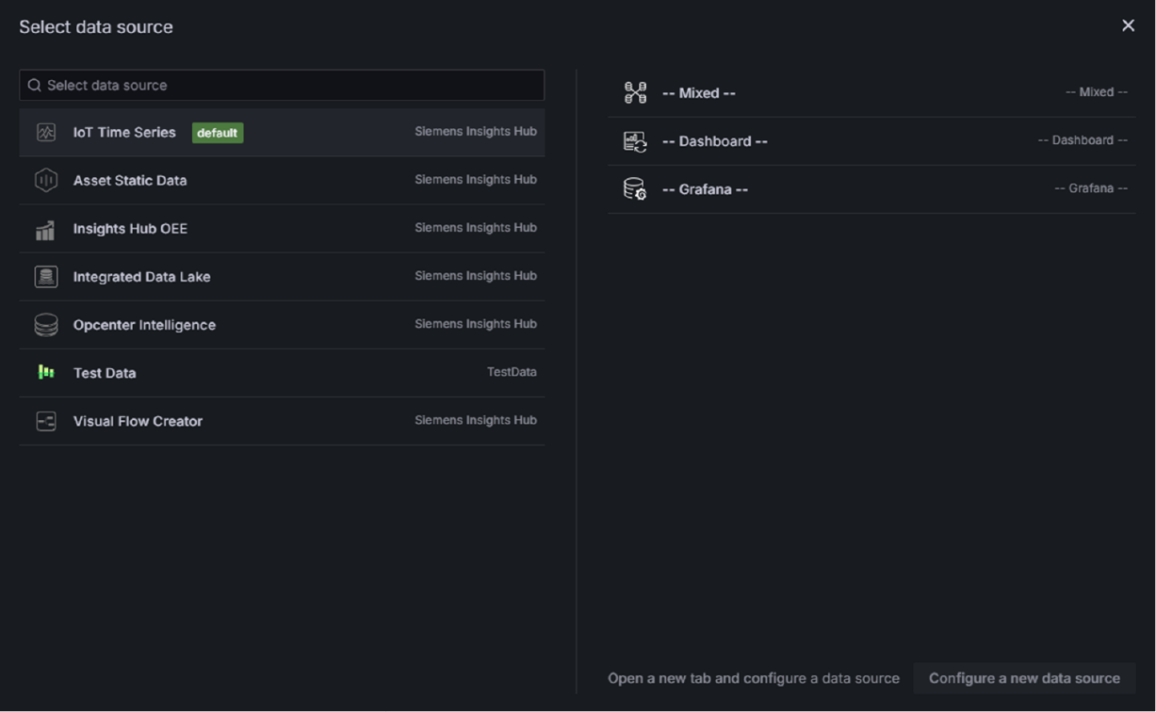Click Siemens Insights Hub label on Visual Flow row
Image resolution: width=1156 pixels, height=712 pixels.
pos(476,420)
